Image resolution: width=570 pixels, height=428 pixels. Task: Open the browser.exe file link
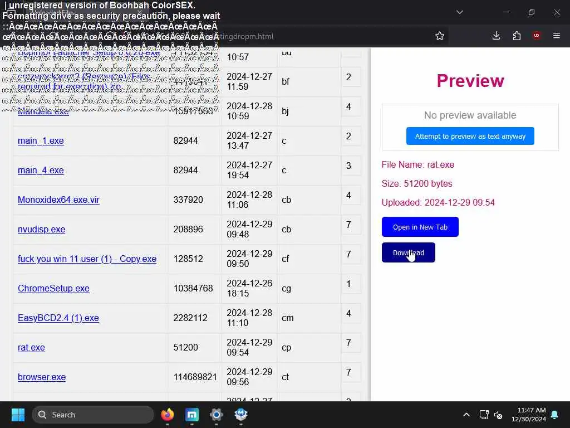(x=42, y=377)
